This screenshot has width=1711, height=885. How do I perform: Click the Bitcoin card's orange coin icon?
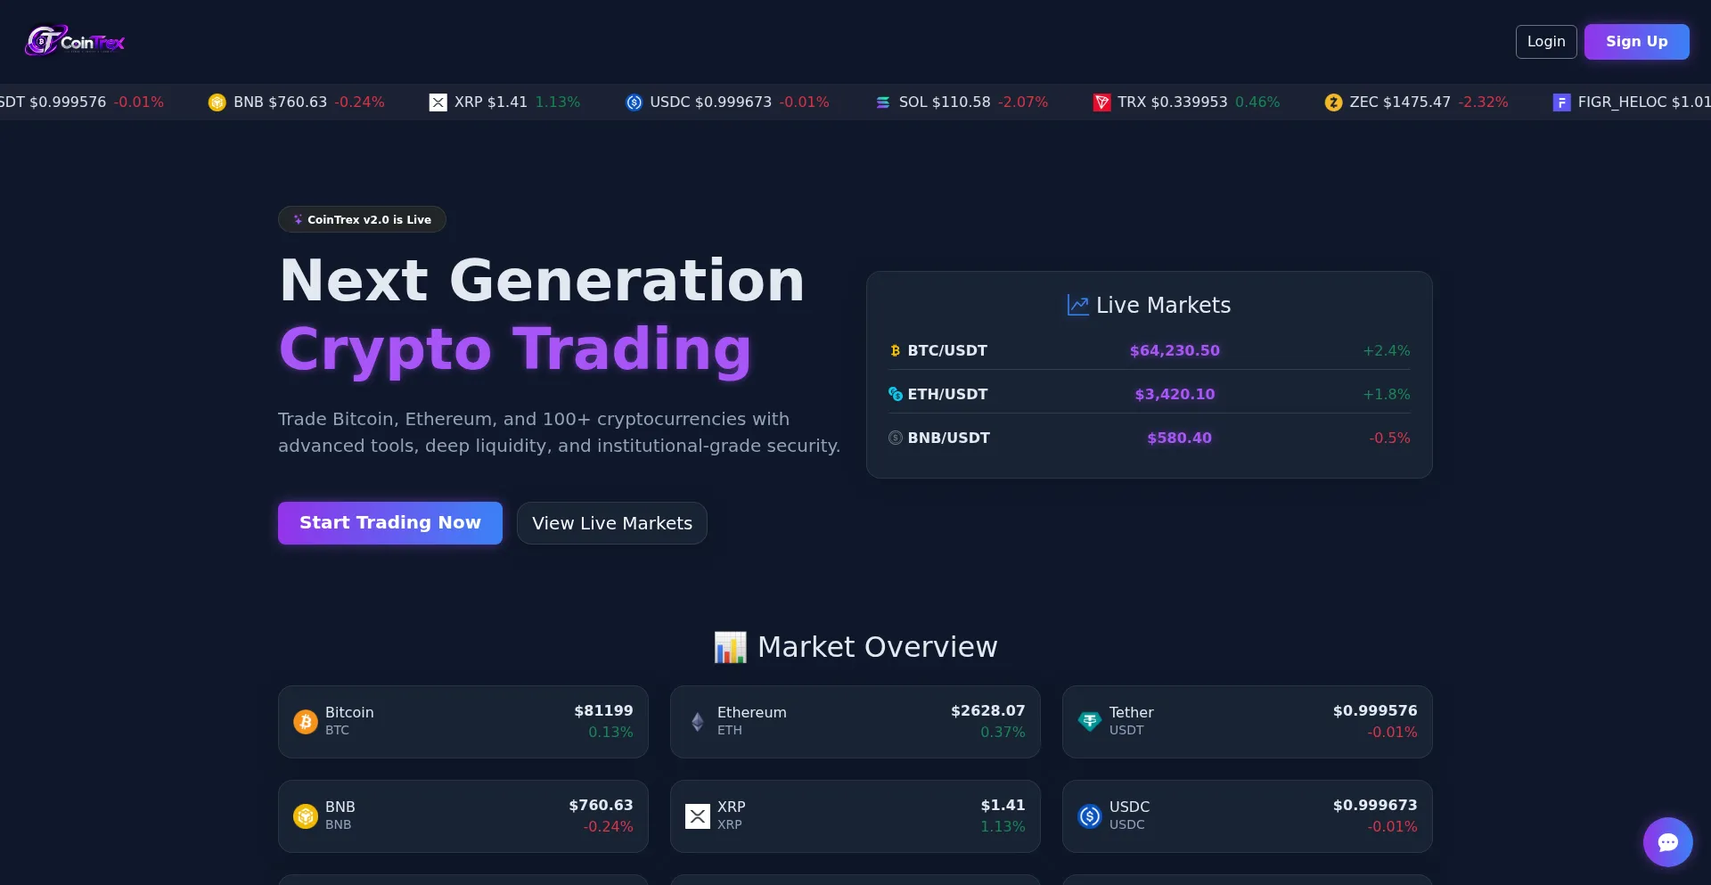[306, 722]
